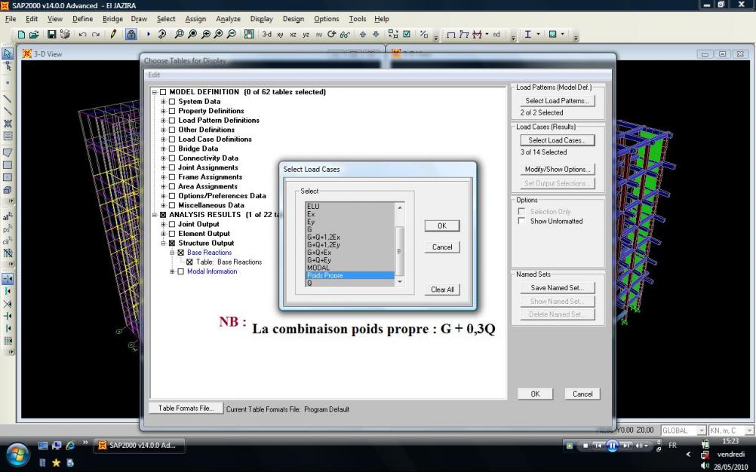Click the Save Named Set button
The image size is (756, 472).
point(558,287)
